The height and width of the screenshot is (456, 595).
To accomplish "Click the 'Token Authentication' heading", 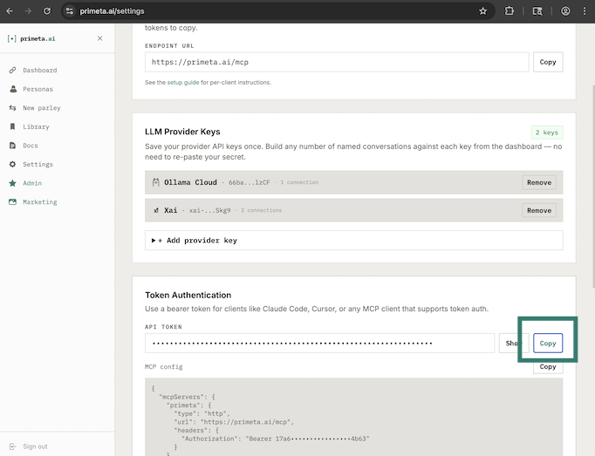I will pyautogui.click(x=188, y=296).
